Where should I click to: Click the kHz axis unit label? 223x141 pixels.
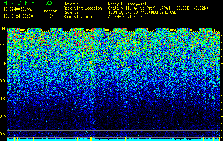[x=3, y=29]
